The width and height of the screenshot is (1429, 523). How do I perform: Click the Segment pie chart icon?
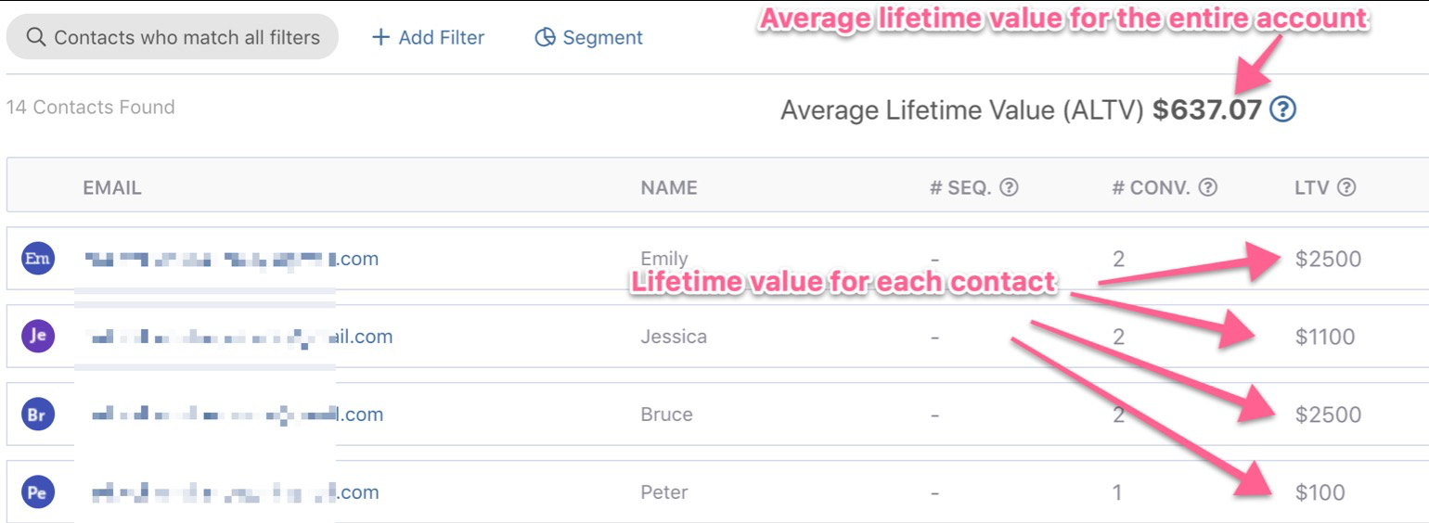pyautogui.click(x=545, y=38)
